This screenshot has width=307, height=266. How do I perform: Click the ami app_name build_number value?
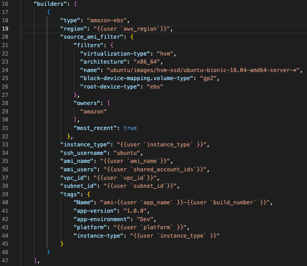[x=185, y=202]
